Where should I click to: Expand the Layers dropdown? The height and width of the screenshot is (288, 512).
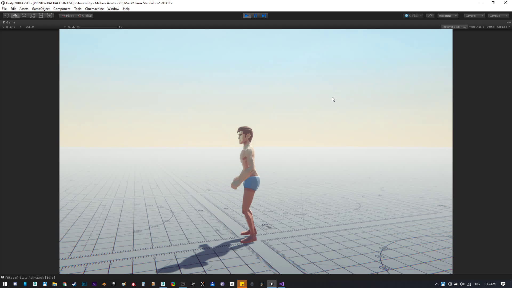click(474, 16)
